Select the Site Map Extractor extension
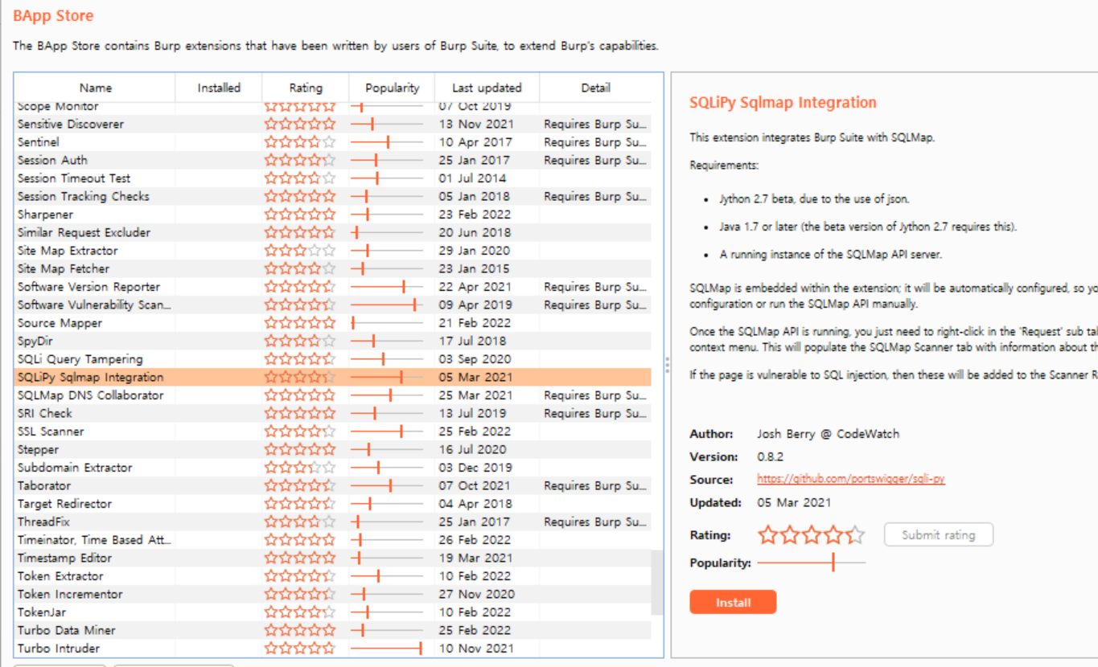Image resolution: width=1098 pixels, height=667 pixels. click(333, 250)
